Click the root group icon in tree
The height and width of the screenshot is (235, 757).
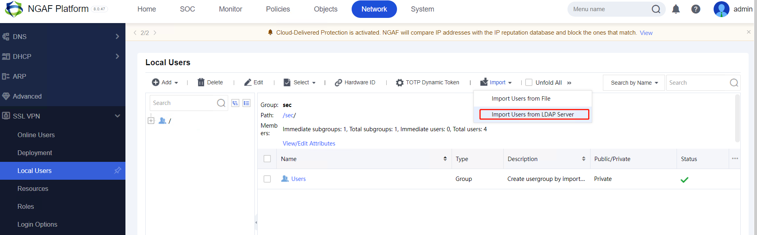[162, 120]
